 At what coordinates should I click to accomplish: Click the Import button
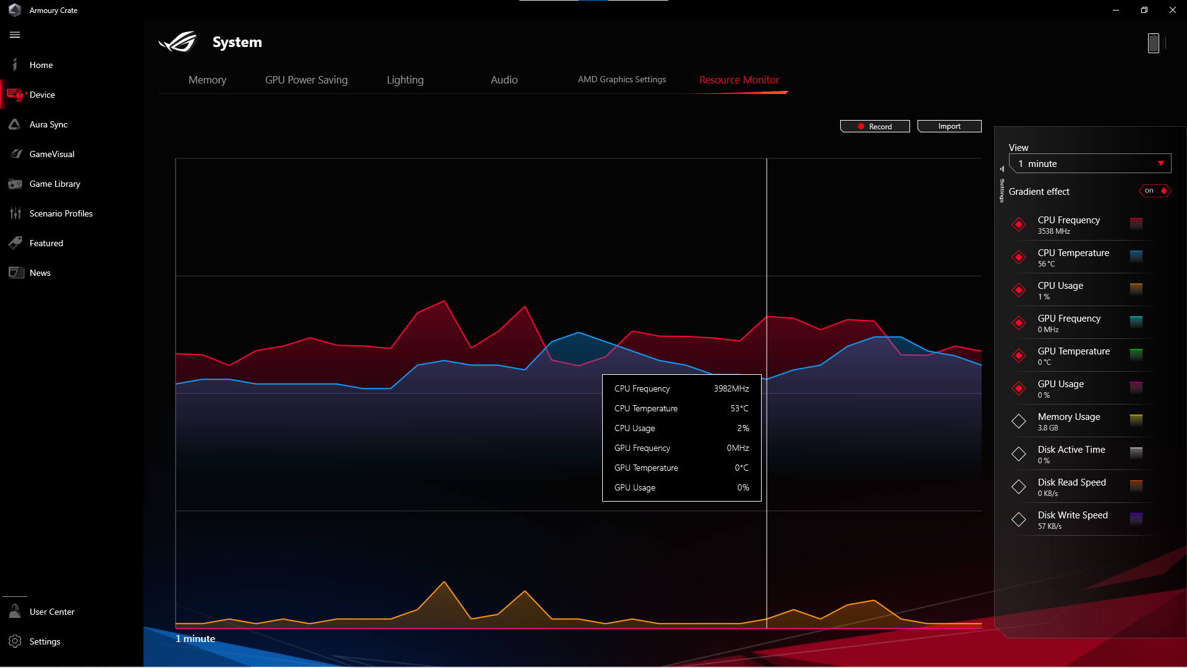(x=949, y=126)
